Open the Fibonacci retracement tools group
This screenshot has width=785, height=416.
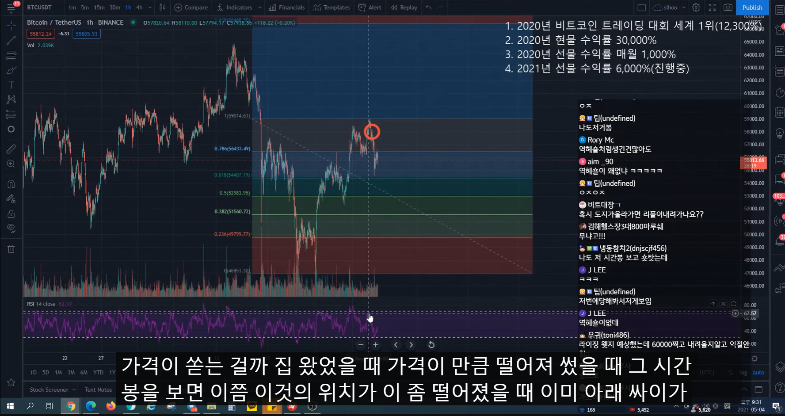[11, 55]
